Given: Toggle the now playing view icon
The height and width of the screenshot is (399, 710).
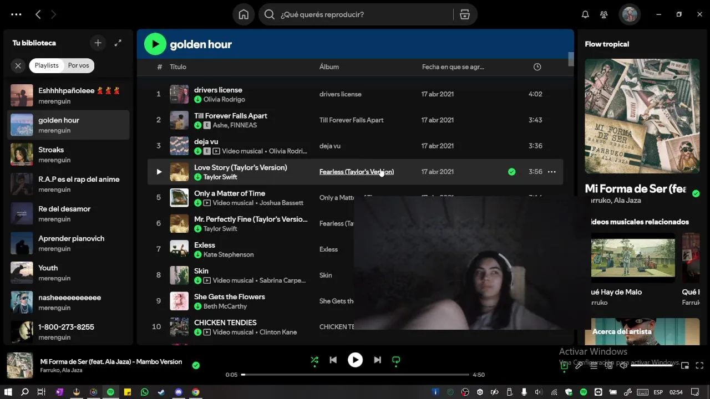Looking at the screenshot, I should tap(564, 365).
